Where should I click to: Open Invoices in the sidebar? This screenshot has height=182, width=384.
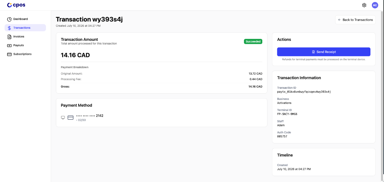pyautogui.click(x=25, y=36)
